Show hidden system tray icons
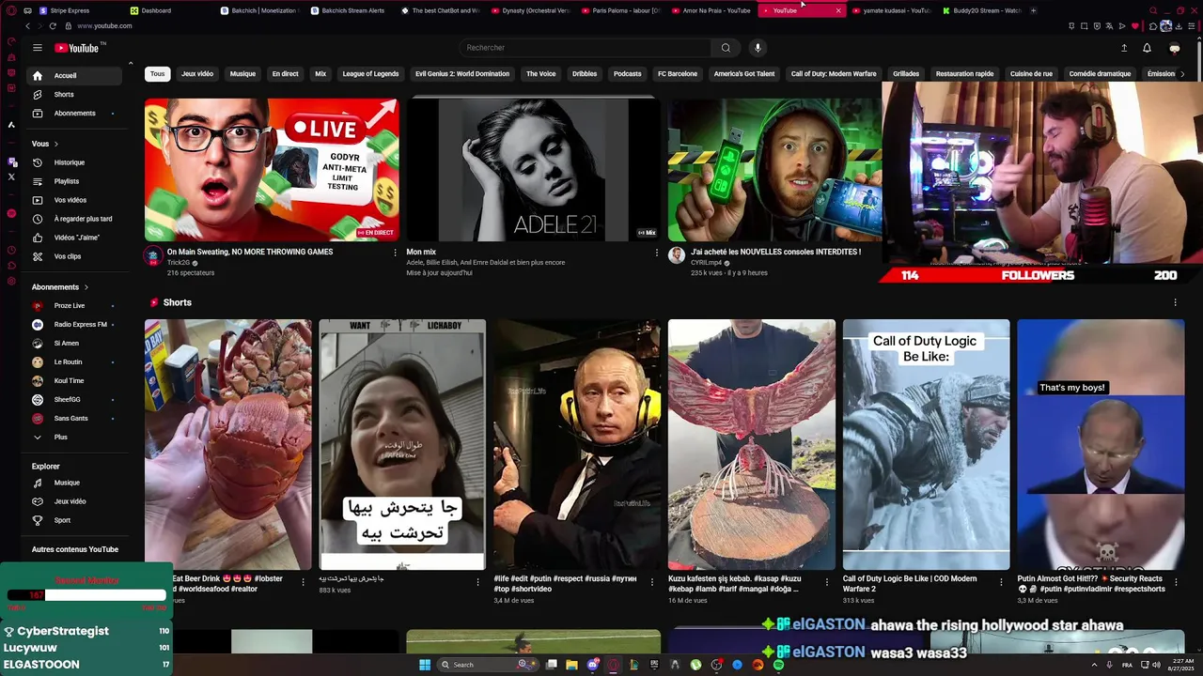The image size is (1203, 676). pyautogui.click(x=1094, y=665)
